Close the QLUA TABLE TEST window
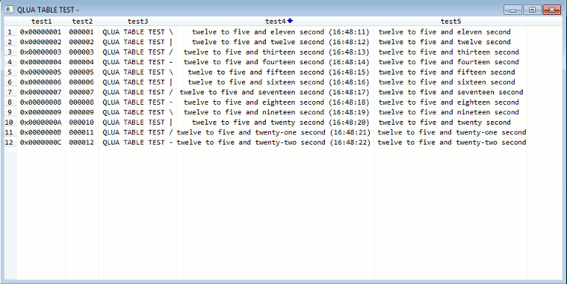The image size is (567, 284). point(551,10)
